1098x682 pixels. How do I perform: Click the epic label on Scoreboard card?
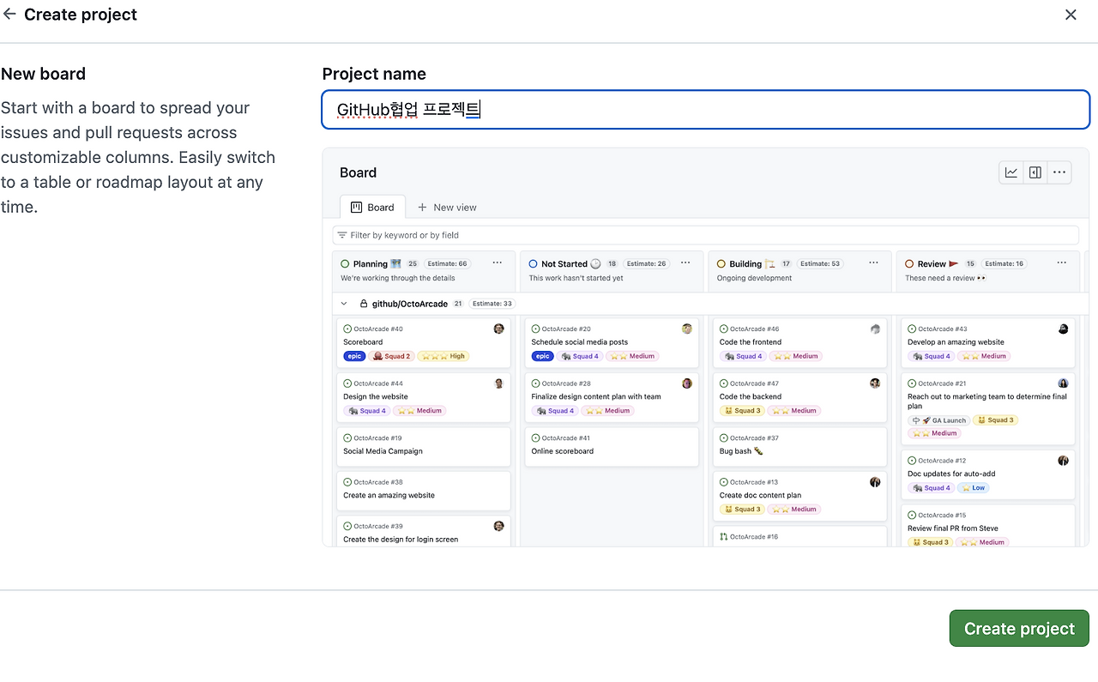click(354, 356)
